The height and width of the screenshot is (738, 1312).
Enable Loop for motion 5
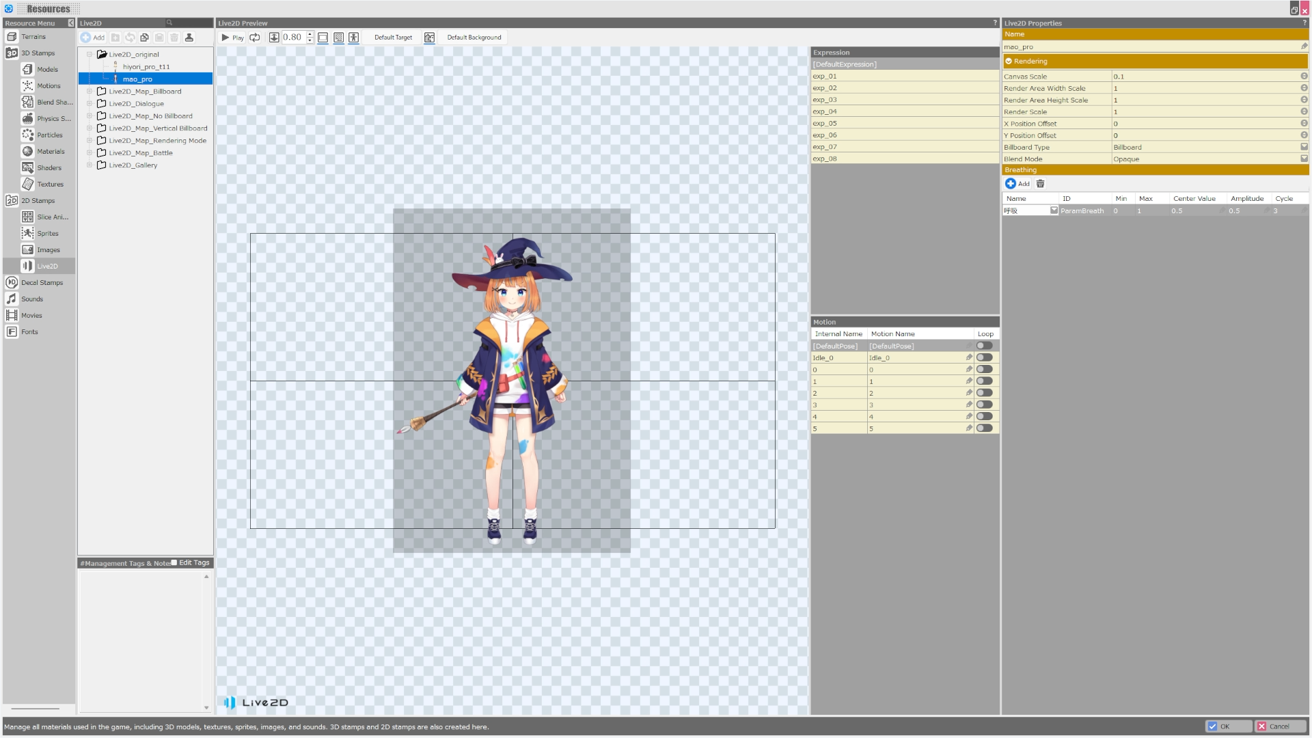[x=985, y=428]
